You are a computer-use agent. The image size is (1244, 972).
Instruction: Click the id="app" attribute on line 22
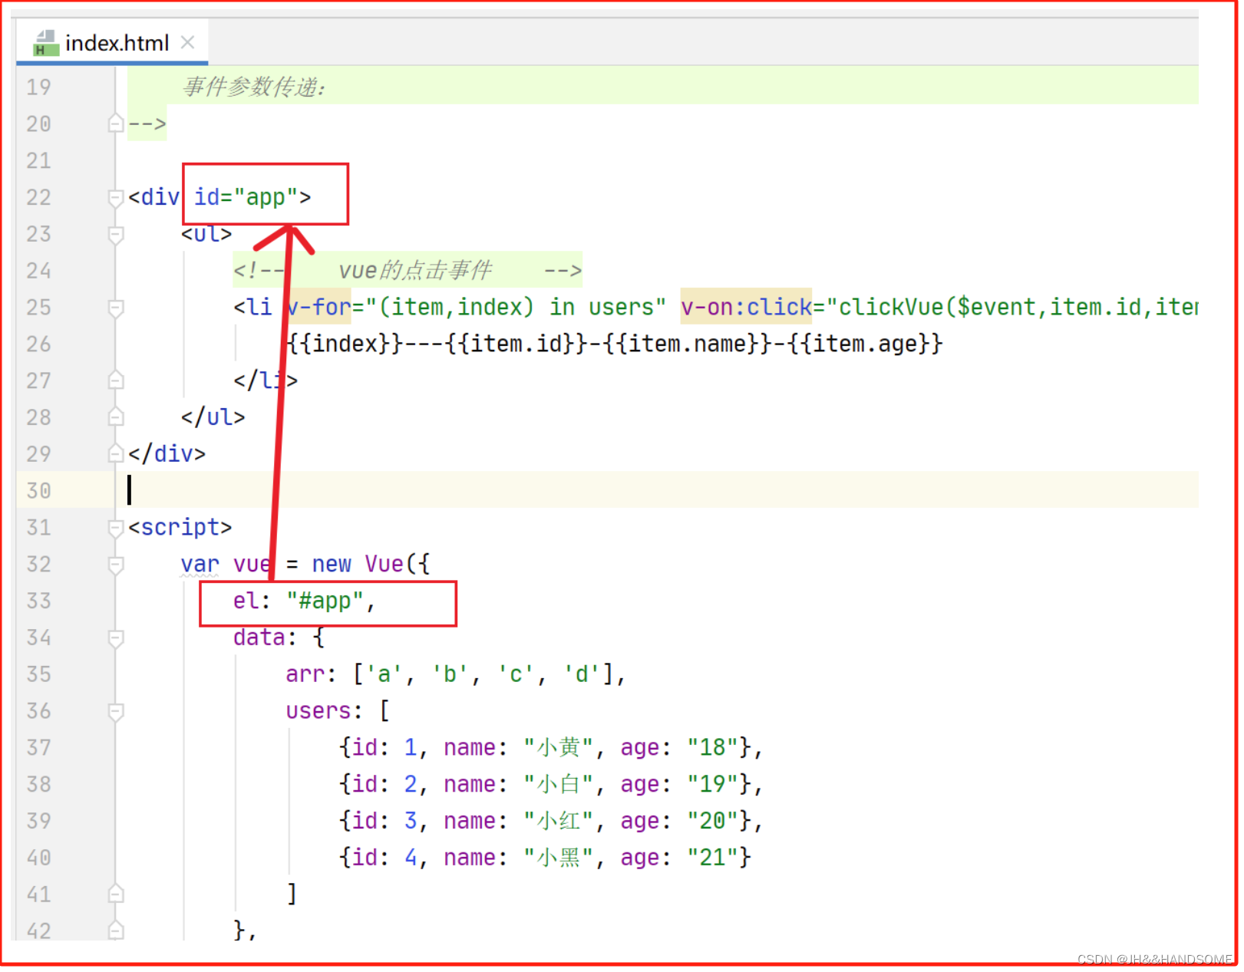coord(246,198)
